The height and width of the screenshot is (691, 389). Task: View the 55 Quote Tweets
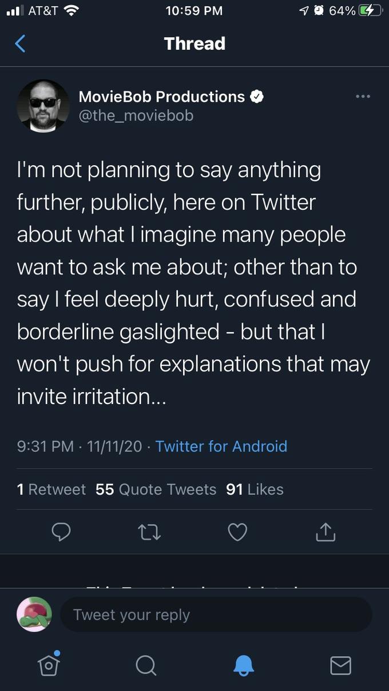[156, 489]
